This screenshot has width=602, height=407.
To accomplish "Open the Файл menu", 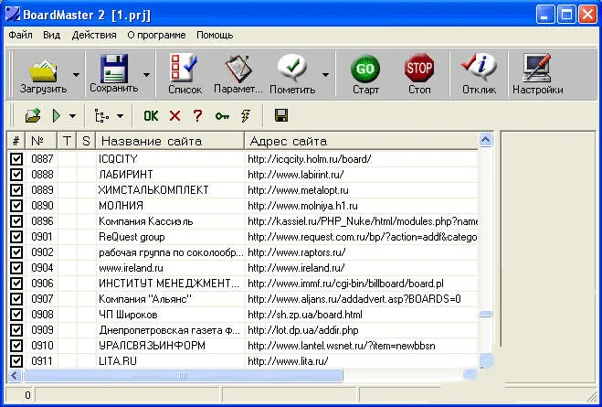I will (x=20, y=35).
